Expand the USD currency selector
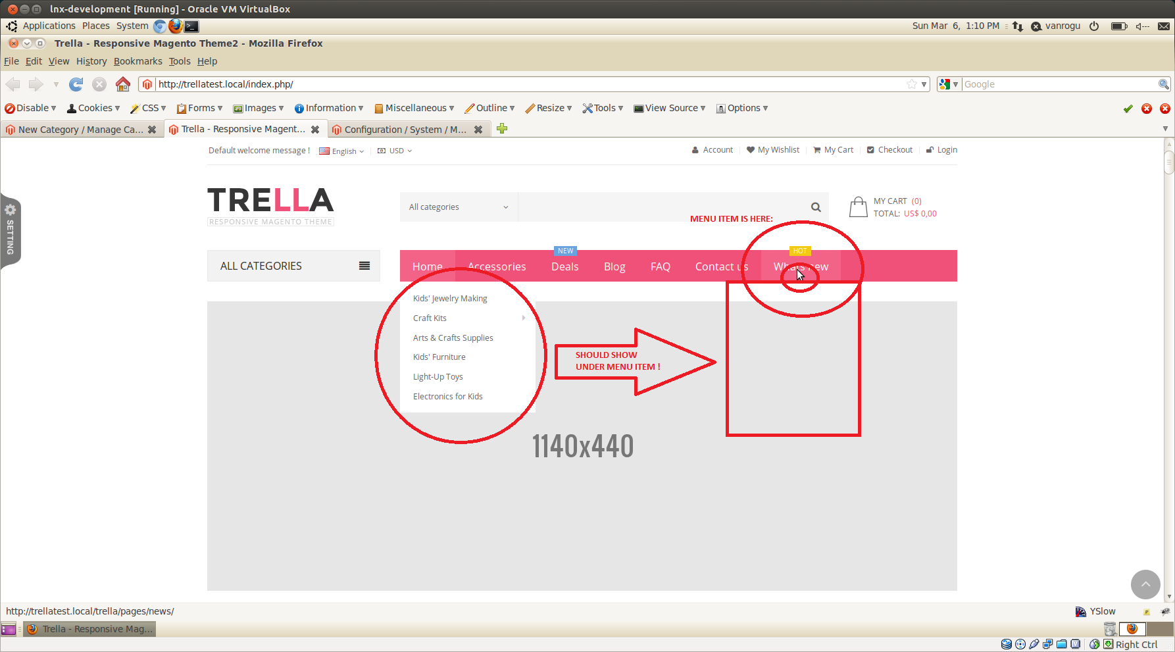 tap(395, 151)
